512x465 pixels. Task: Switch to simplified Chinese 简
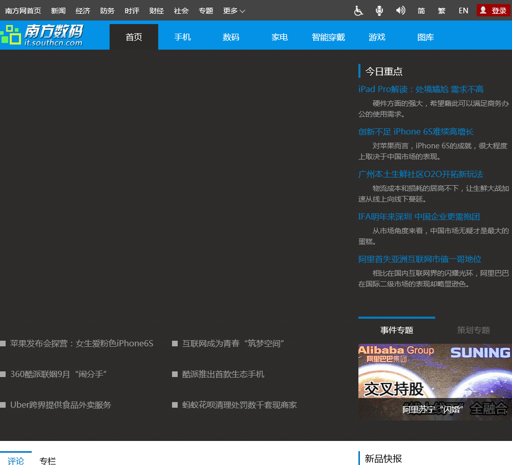click(421, 11)
